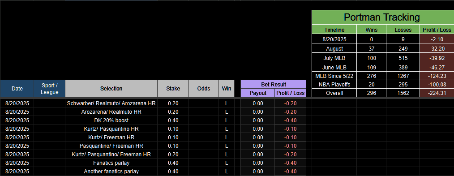The width and height of the screenshot is (454, 176).
Task: Click the Schwarber/ Realmuto/ Arozarena HR cell
Action: [x=111, y=103]
